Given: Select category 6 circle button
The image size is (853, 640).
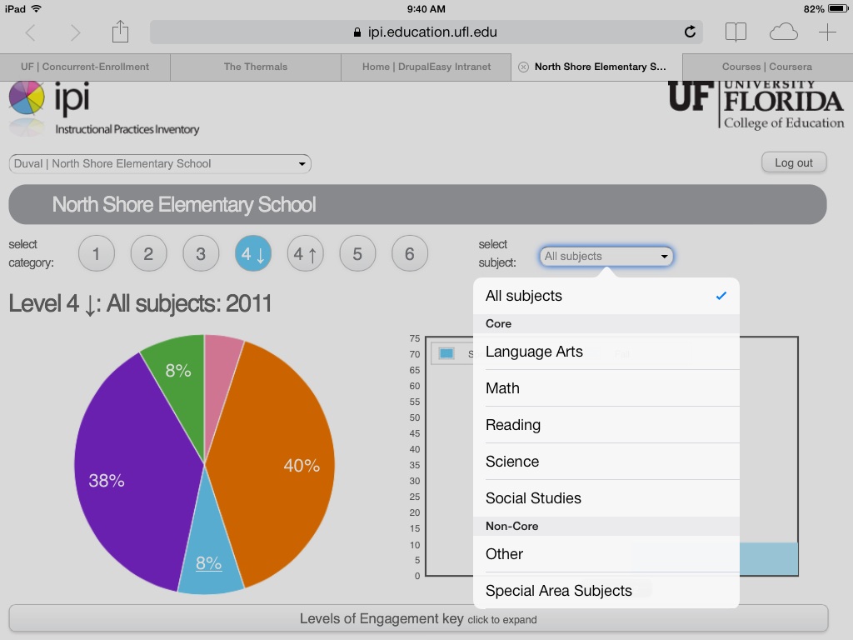Looking at the screenshot, I should click(409, 253).
